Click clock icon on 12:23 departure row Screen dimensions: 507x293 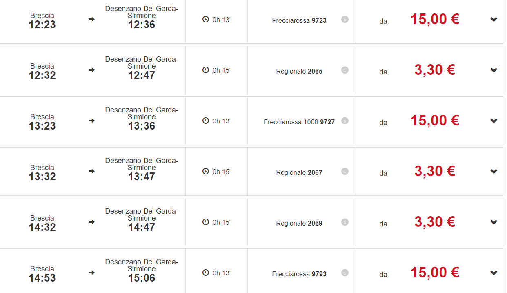tap(206, 19)
